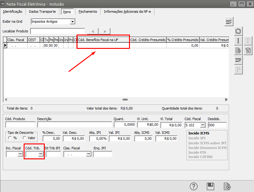Screen dimensions: 254x192
Task: Select the 'Valor' discount type radio button
Action: pos(25,138)
